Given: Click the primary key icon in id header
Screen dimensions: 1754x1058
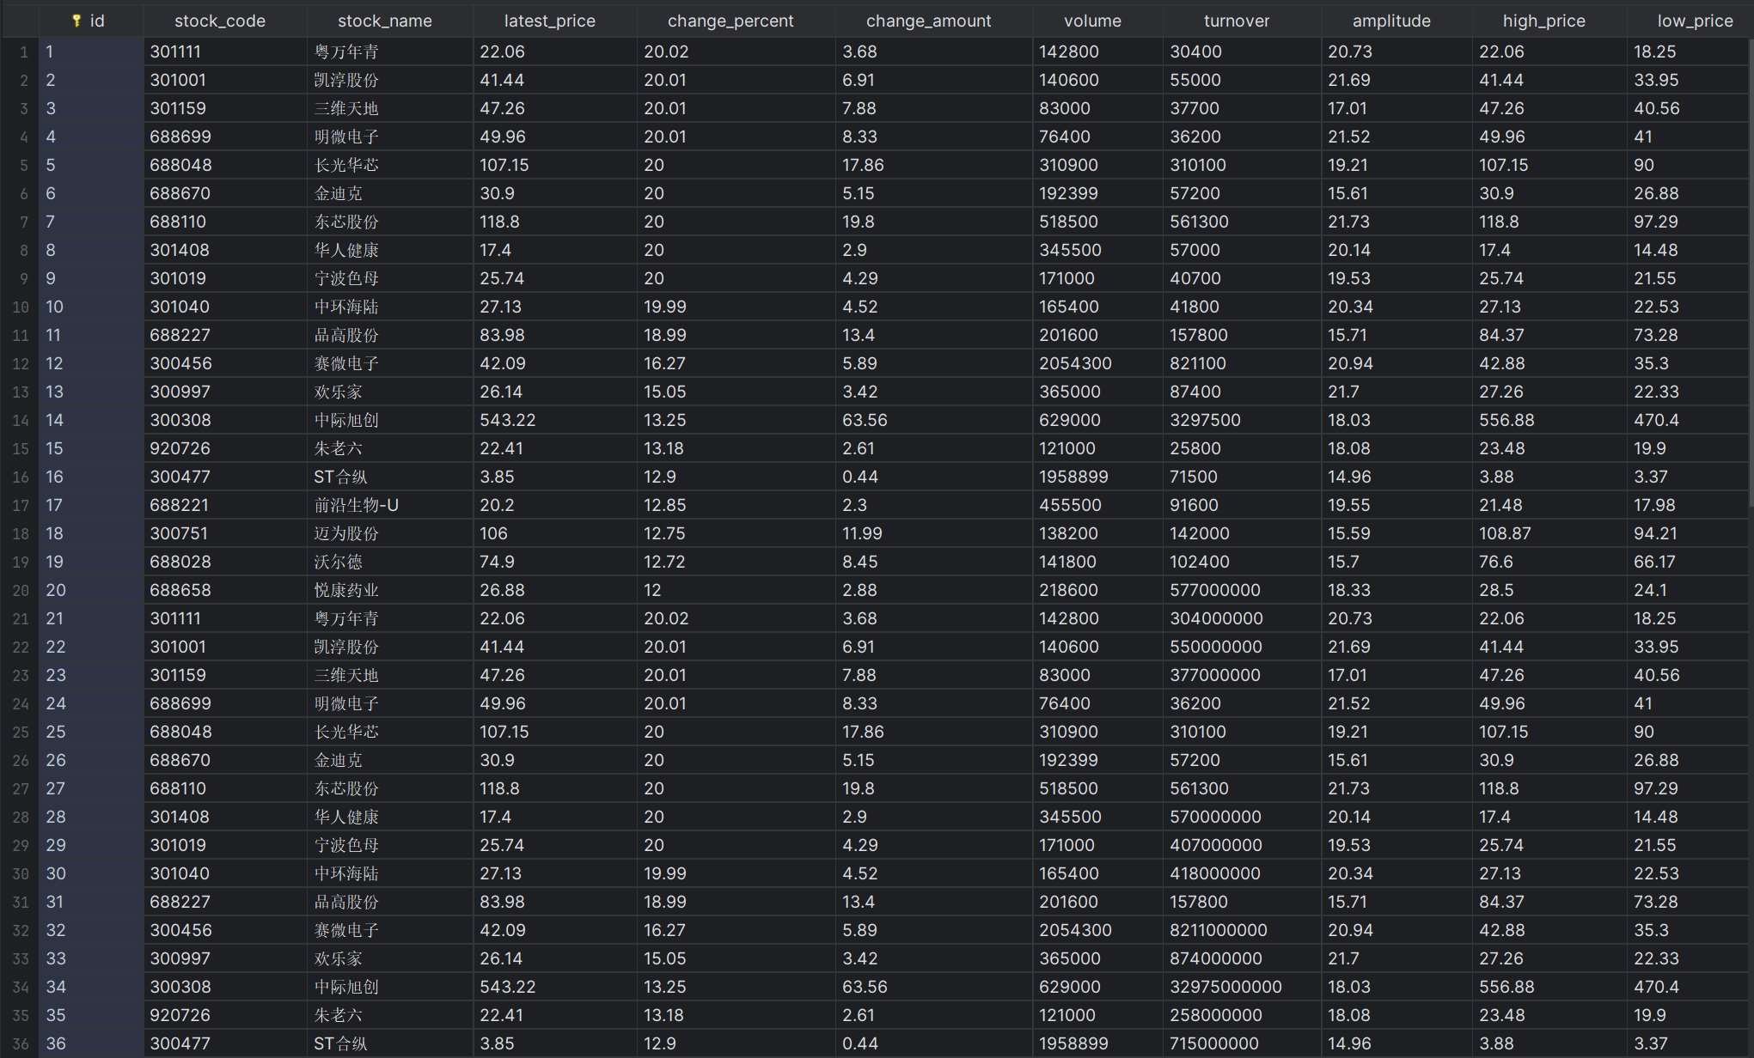Looking at the screenshot, I should [76, 21].
